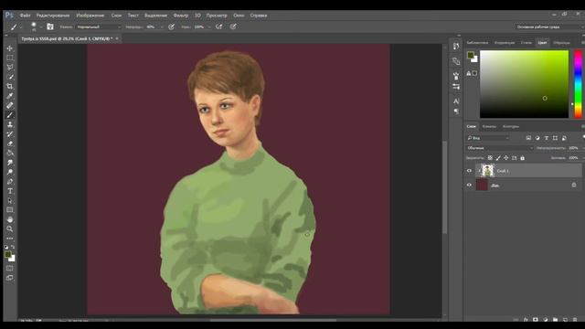Open the Файл menu
This screenshot has height=329, width=585.
[26, 16]
